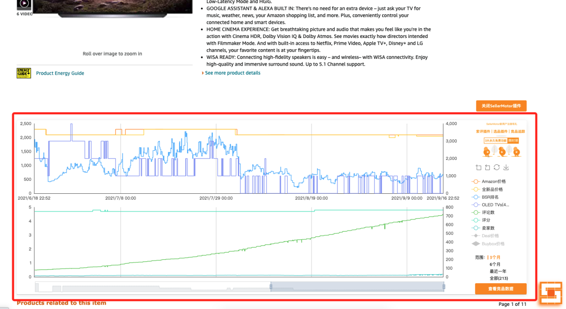This screenshot has height=309, width=566.
Task: Click 选品插件 link
Action: coord(500,132)
